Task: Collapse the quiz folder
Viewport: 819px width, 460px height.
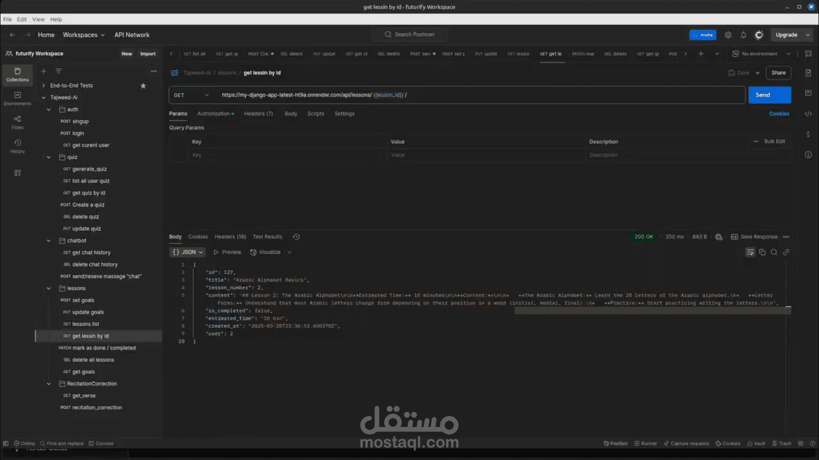Action: pyautogui.click(x=49, y=157)
